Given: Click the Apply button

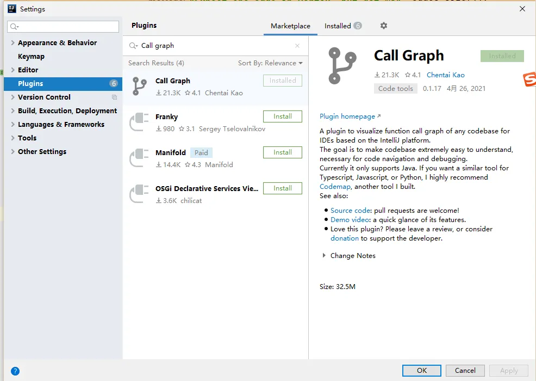Looking at the screenshot, I should [509, 371].
